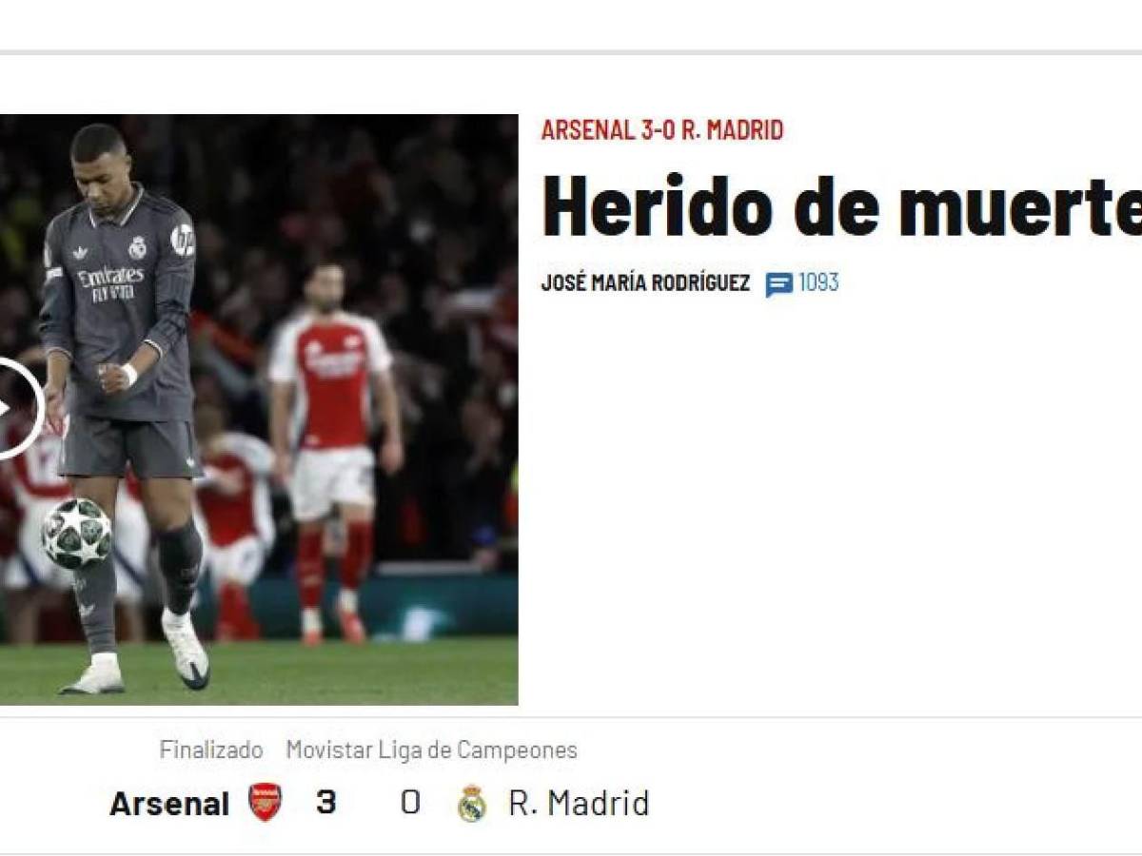
Task: Select the Arsenal team name in scoreboard
Action: click(x=169, y=804)
